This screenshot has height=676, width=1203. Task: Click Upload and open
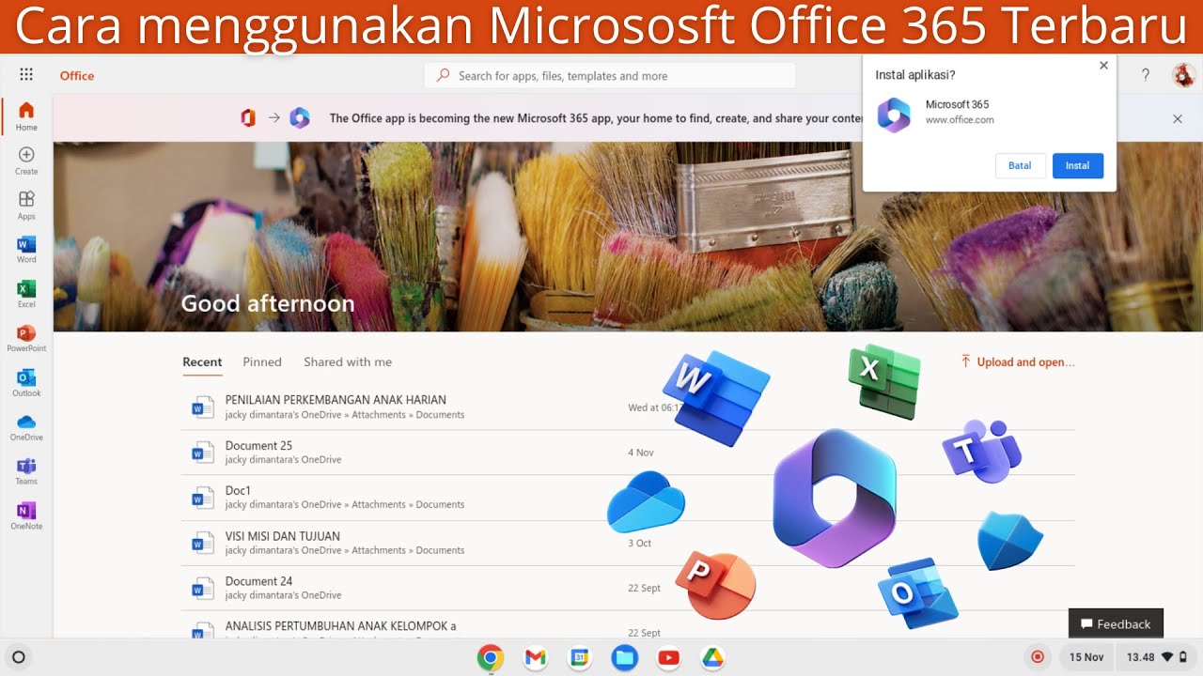click(x=1017, y=361)
